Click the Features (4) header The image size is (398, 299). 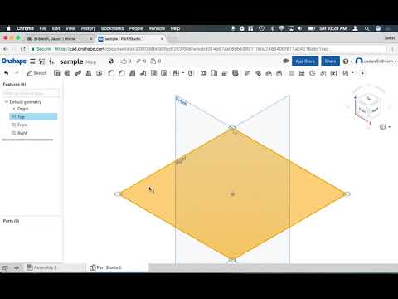point(14,84)
